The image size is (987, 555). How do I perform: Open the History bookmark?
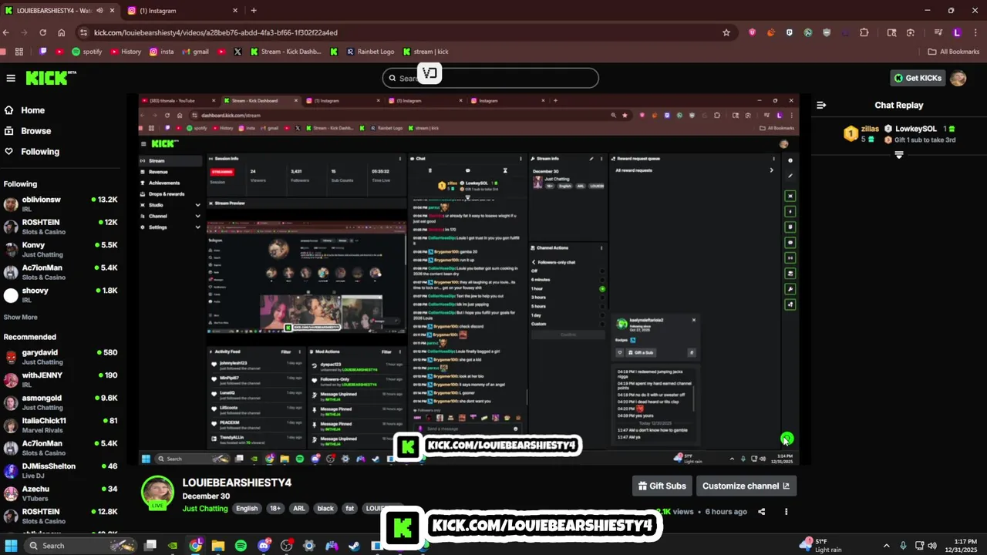coord(125,52)
